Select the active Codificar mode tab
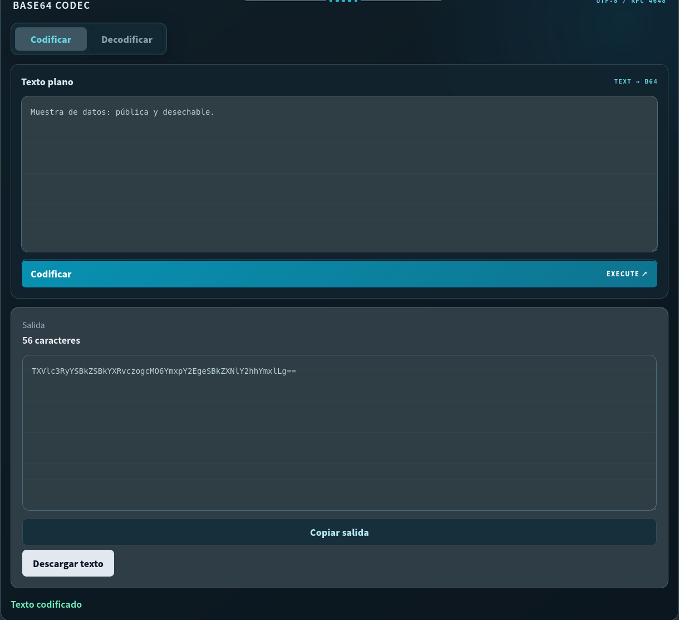The image size is (679, 620). point(51,40)
